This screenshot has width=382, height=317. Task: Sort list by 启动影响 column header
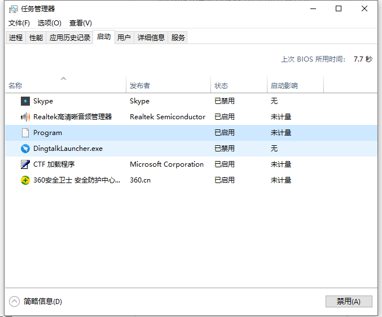pyautogui.click(x=284, y=86)
